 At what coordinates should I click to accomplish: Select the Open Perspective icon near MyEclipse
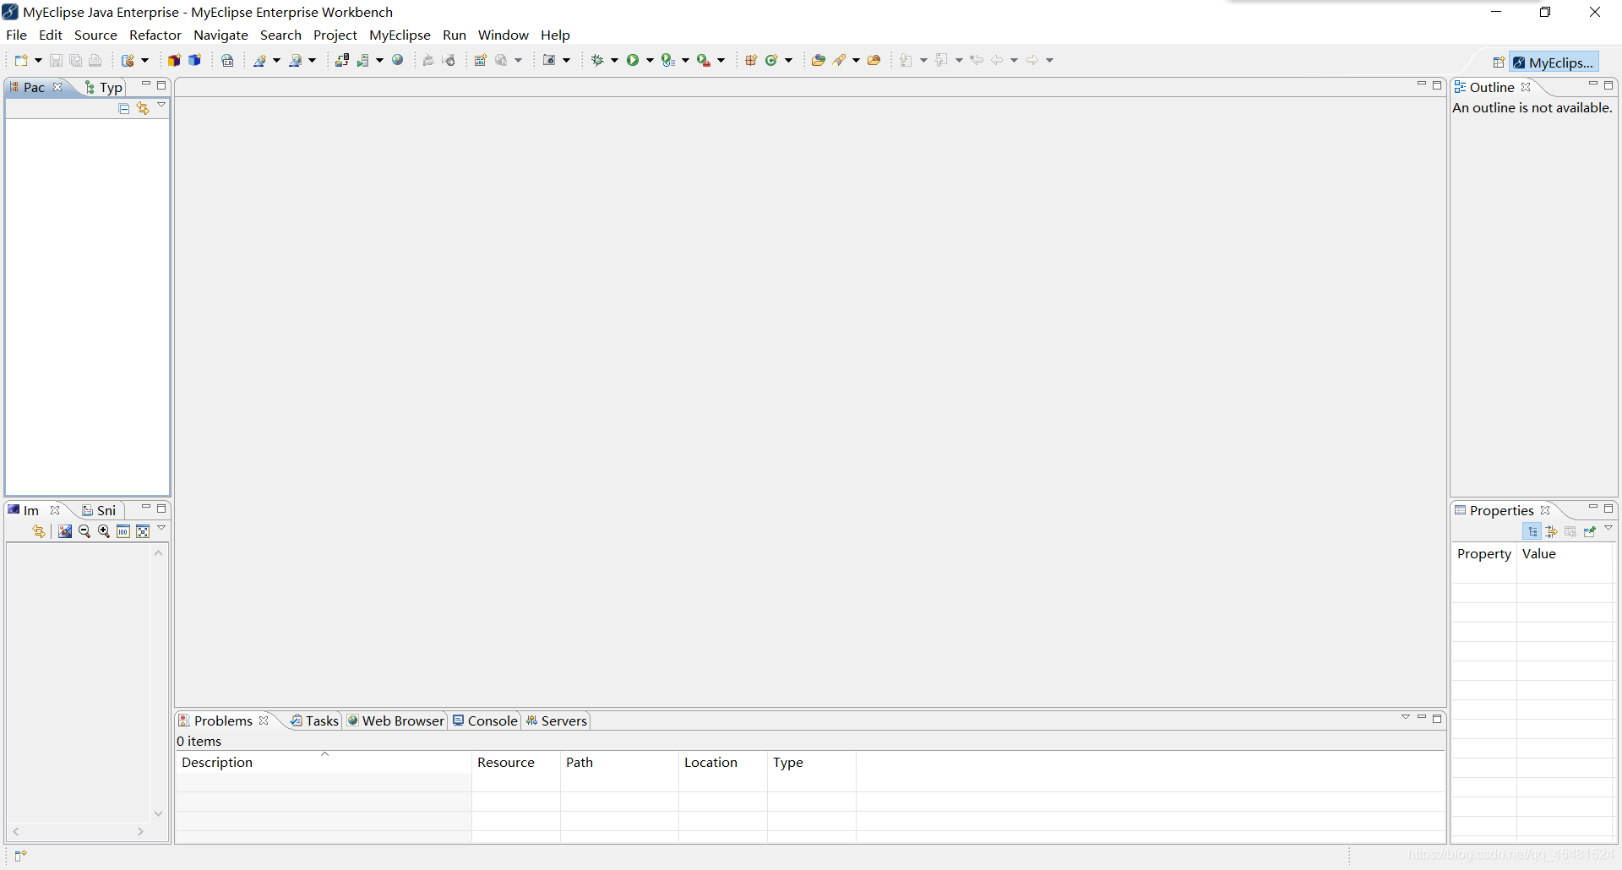[x=1499, y=62]
